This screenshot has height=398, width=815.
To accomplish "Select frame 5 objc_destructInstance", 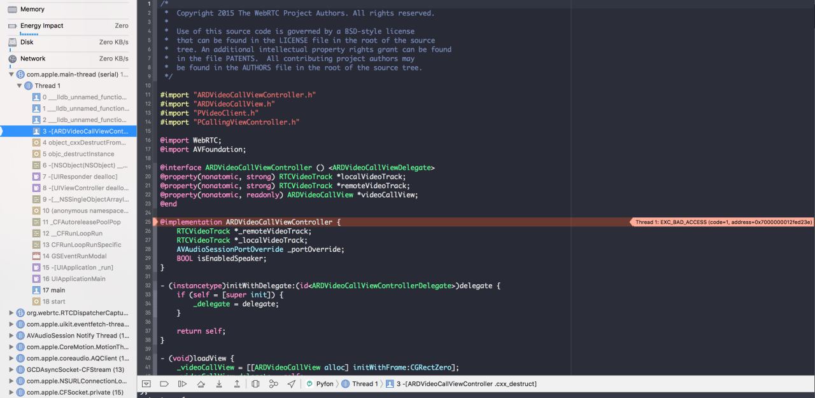I will click(x=68, y=154).
